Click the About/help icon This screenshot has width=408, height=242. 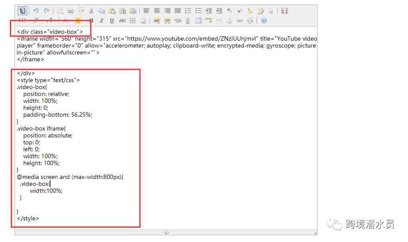[264, 21]
